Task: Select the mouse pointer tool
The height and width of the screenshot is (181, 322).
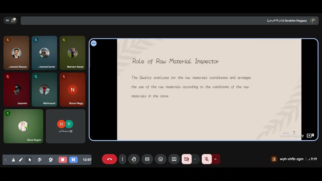Action: click(30, 160)
